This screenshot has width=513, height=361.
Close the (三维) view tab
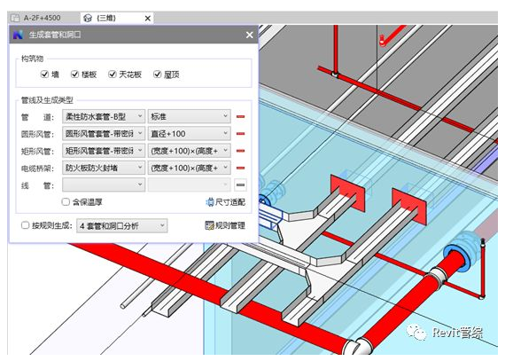click(x=148, y=18)
